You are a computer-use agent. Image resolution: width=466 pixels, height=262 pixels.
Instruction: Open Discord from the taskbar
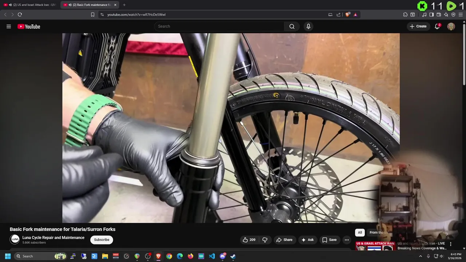[x=222, y=256]
